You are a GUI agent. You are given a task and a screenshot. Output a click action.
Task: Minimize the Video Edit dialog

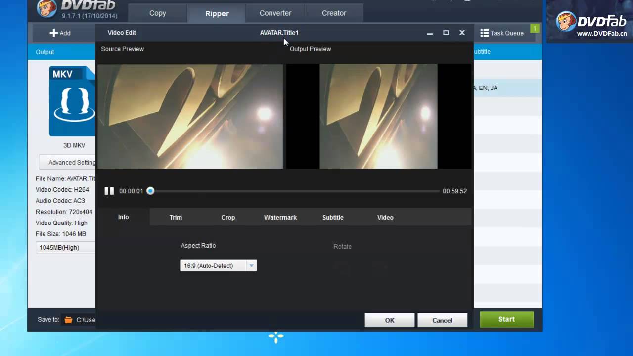coord(430,33)
